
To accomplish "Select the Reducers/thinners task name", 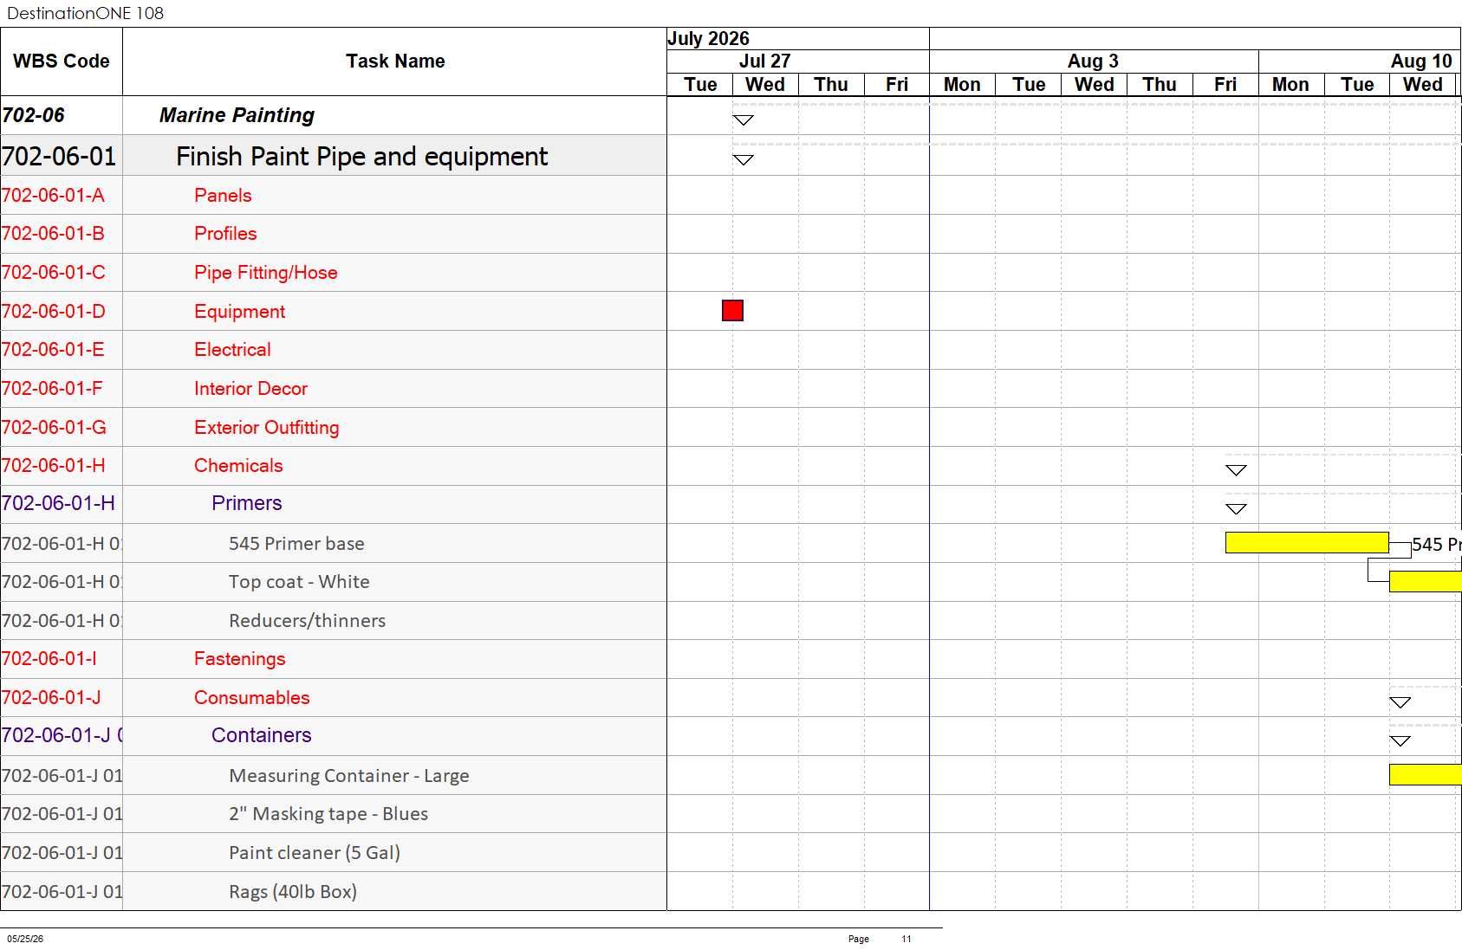I will coord(307,621).
